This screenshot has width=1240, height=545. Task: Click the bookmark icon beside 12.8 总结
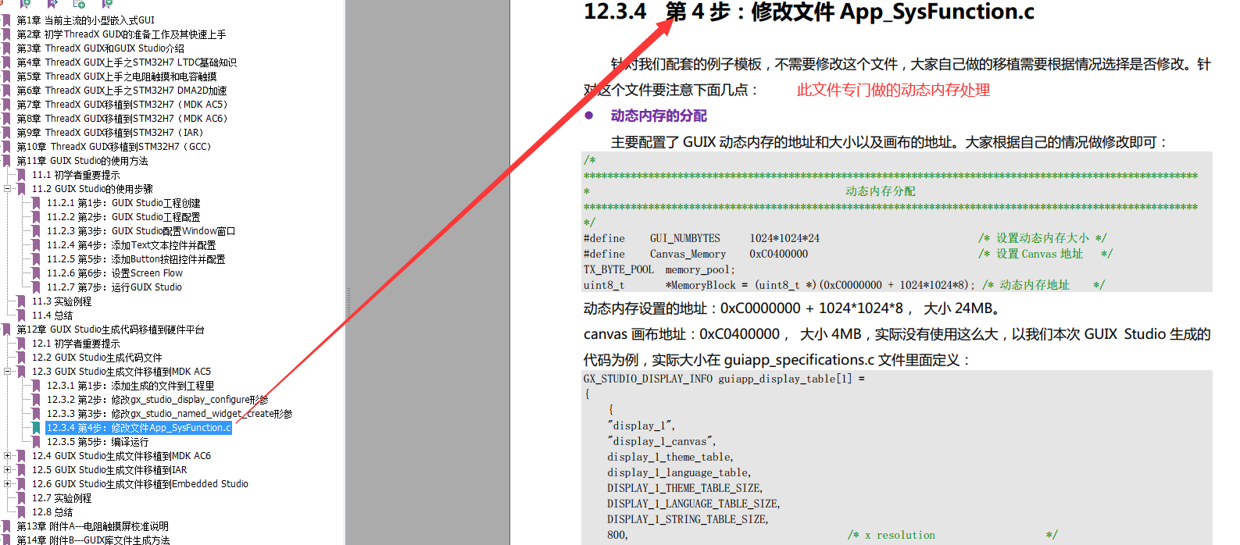click(x=21, y=512)
